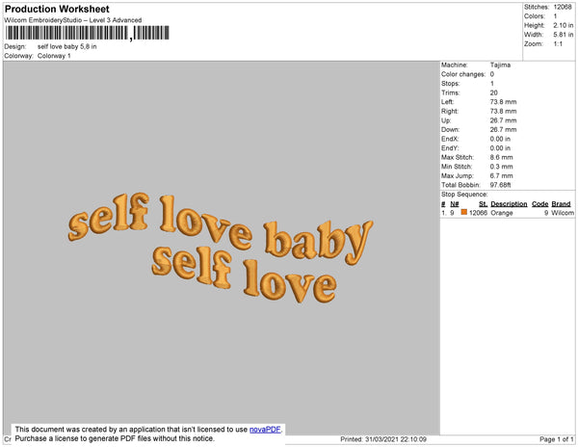Open the novaPDF link

click(x=265, y=430)
